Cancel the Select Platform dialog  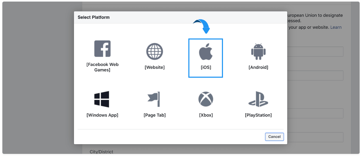coord(274,137)
